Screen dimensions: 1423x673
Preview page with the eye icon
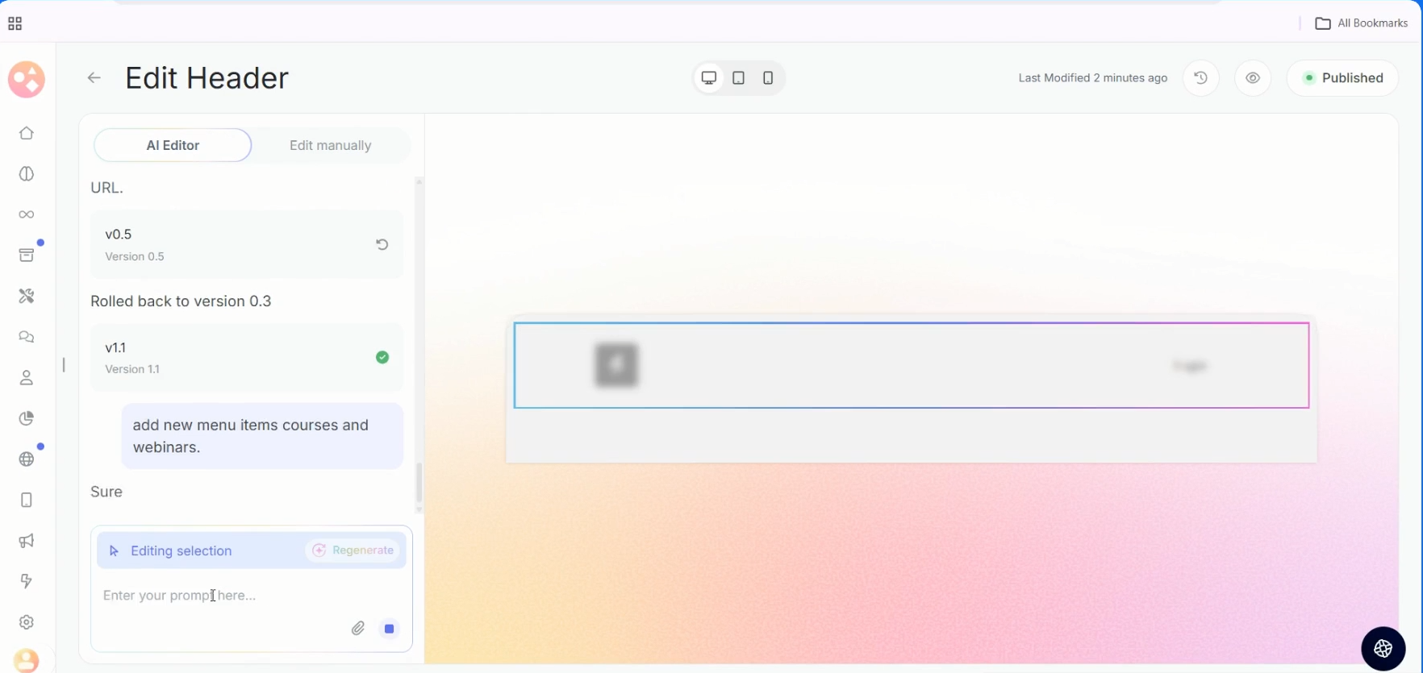coord(1252,78)
